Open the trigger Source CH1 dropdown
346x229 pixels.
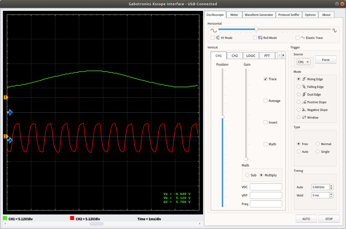(x=303, y=62)
